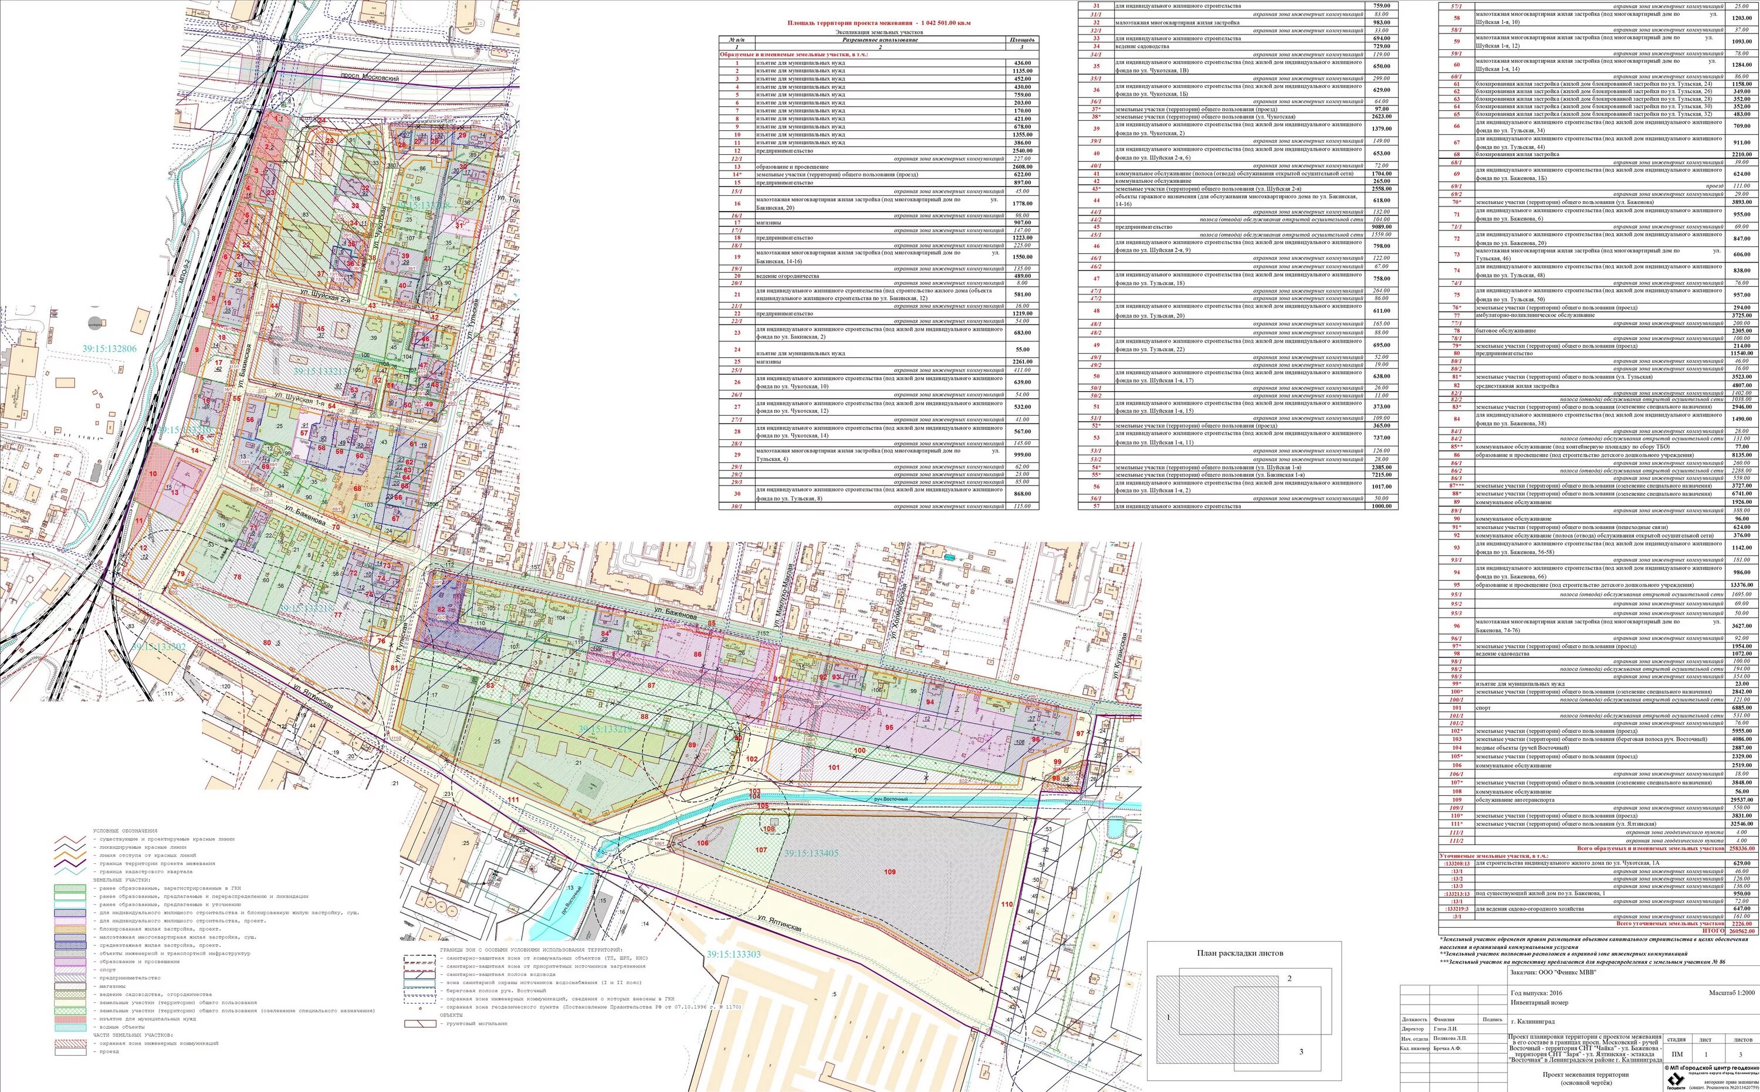Click the грунтовый могильник object symbol
The image size is (1760, 1092).
tap(420, 1023)
